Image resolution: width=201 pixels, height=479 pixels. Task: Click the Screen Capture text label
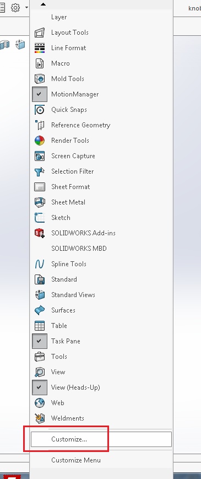click(73, 156)
